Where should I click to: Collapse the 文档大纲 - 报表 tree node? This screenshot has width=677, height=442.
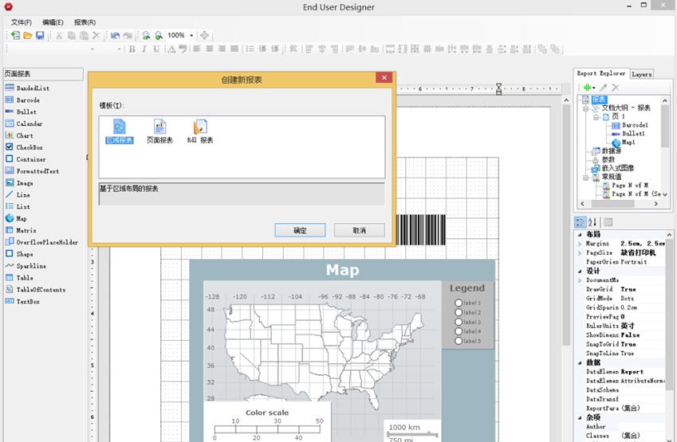585,108
